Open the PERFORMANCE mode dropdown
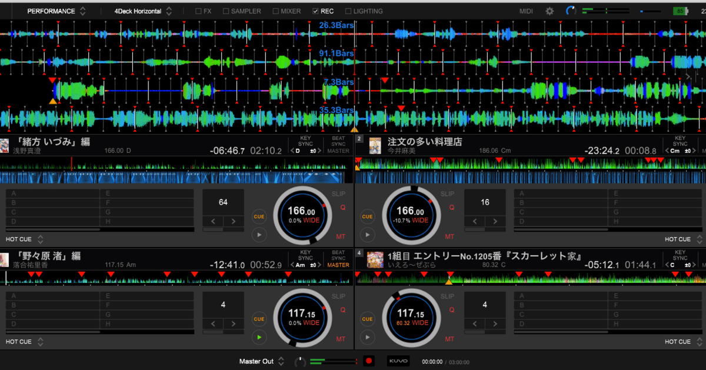Image resolution: width=706 pixels, height=370 pixels. pos(56,11)
